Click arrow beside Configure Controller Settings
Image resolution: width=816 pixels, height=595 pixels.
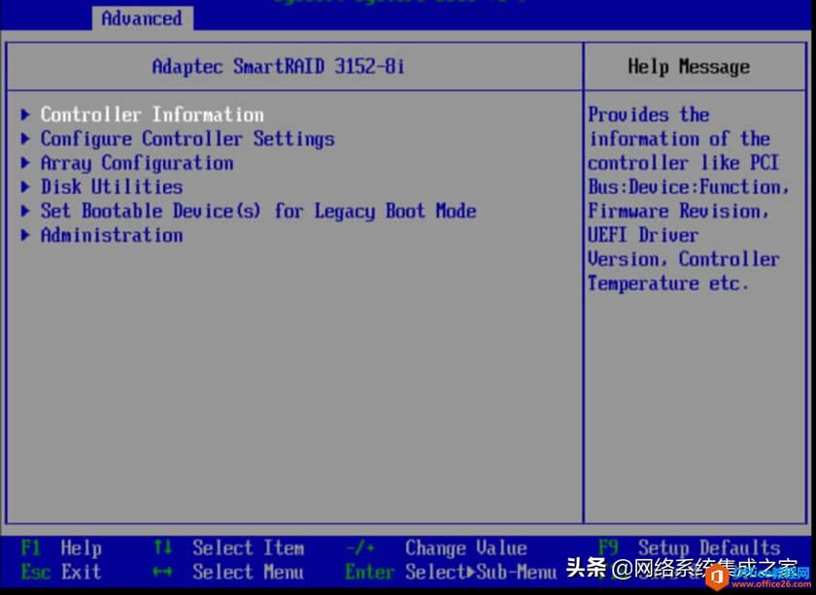25,139
